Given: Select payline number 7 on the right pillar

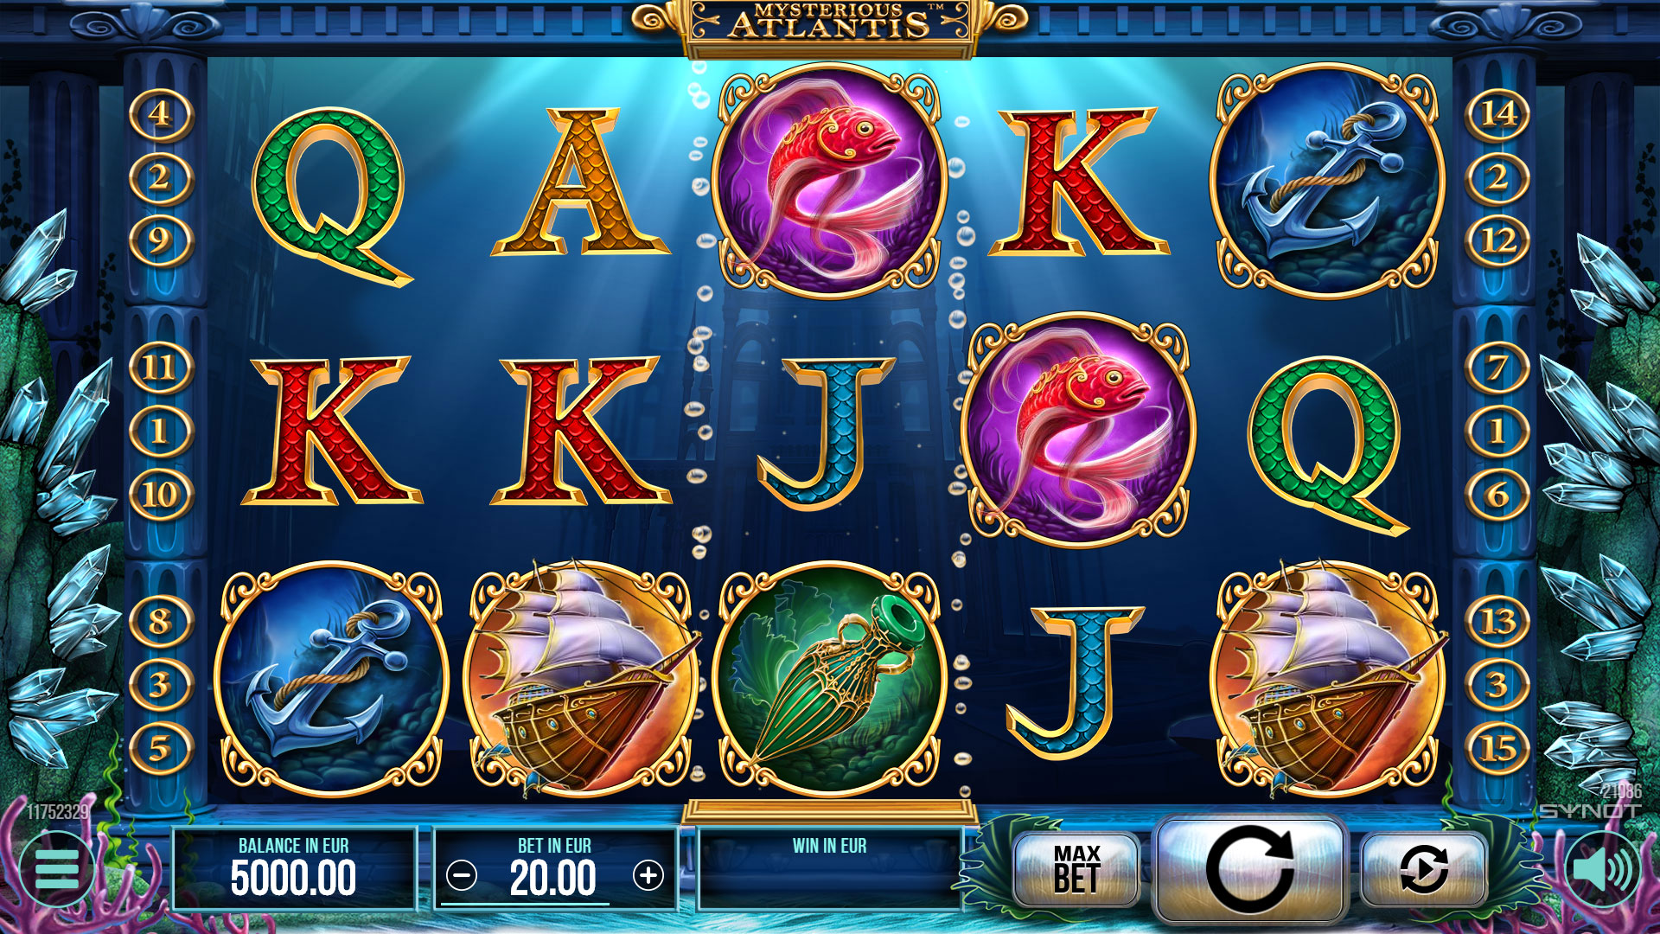Looking at the screenshot, I should click(x=1498, y=368).
